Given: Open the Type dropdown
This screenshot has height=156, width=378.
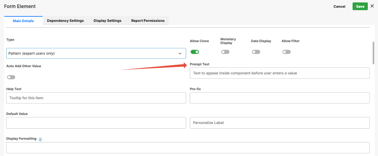Looking at the screenshot, I should 96,53.
